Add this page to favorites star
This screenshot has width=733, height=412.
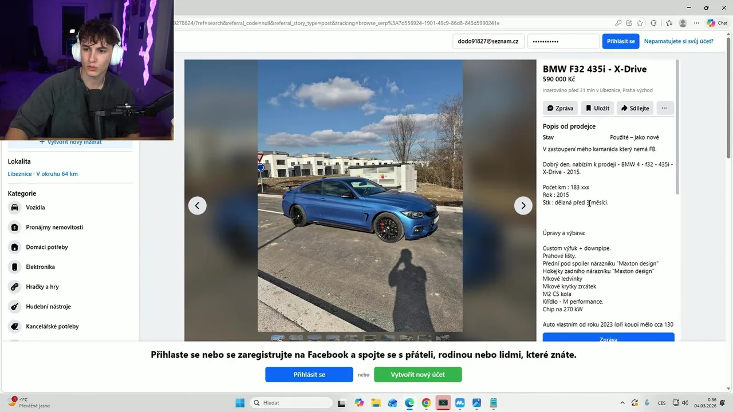click(640, 23)
